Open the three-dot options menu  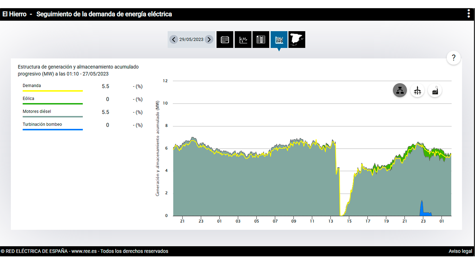468,14
